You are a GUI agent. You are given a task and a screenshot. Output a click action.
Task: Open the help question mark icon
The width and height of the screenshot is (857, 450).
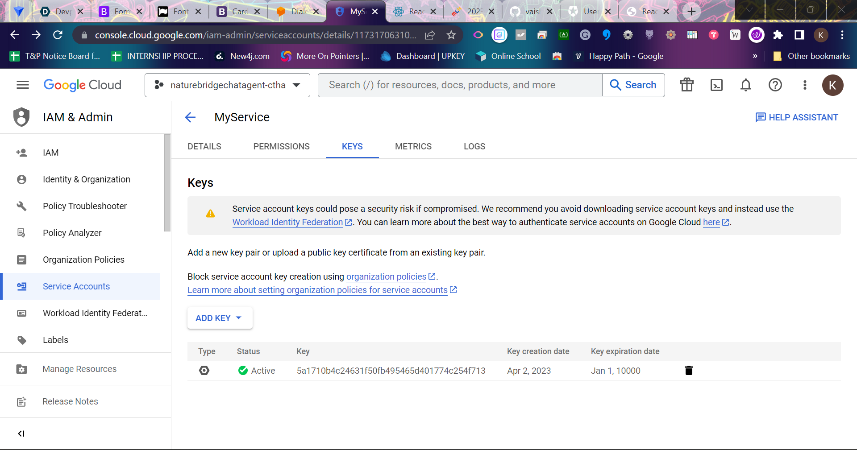(x=775, y=85)
